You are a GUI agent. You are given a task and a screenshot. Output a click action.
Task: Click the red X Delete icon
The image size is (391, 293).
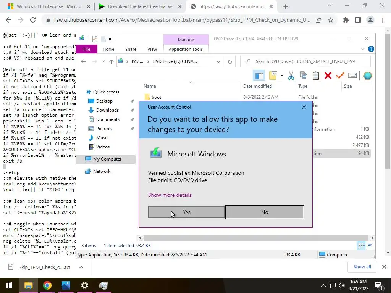click(328, 76)
